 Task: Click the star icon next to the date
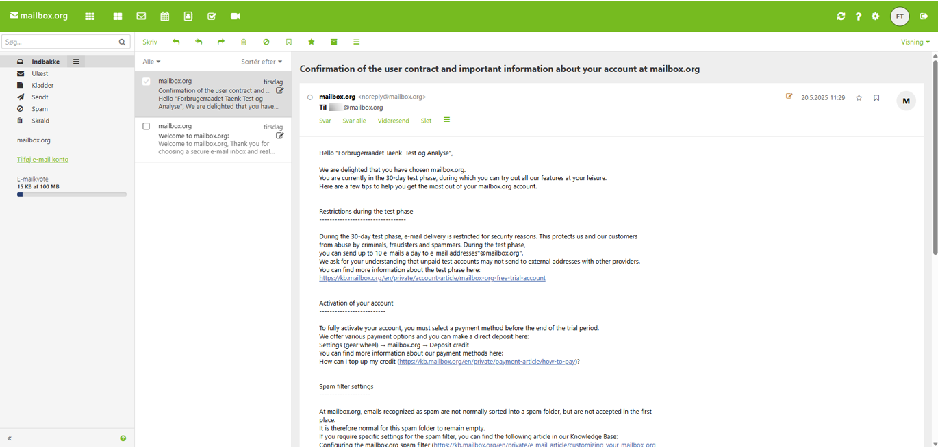tap(859, 98)
